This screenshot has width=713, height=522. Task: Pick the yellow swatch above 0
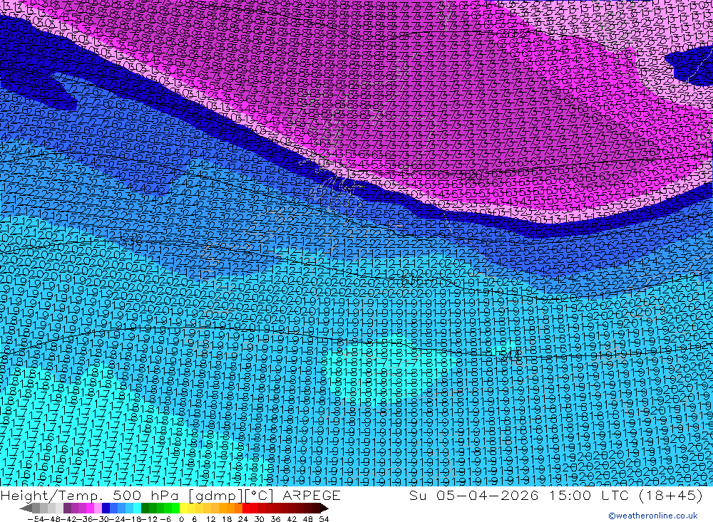pos(183,508)
